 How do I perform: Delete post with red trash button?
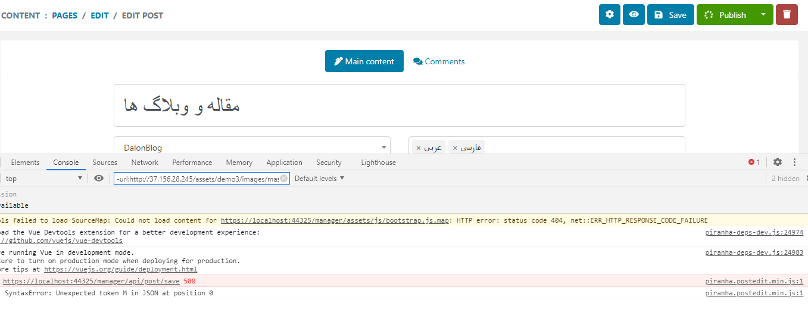click(x=787, y=15)
